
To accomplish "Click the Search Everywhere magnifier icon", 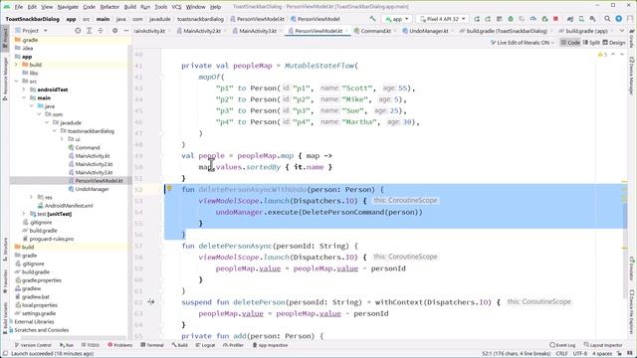I will 607,19.
